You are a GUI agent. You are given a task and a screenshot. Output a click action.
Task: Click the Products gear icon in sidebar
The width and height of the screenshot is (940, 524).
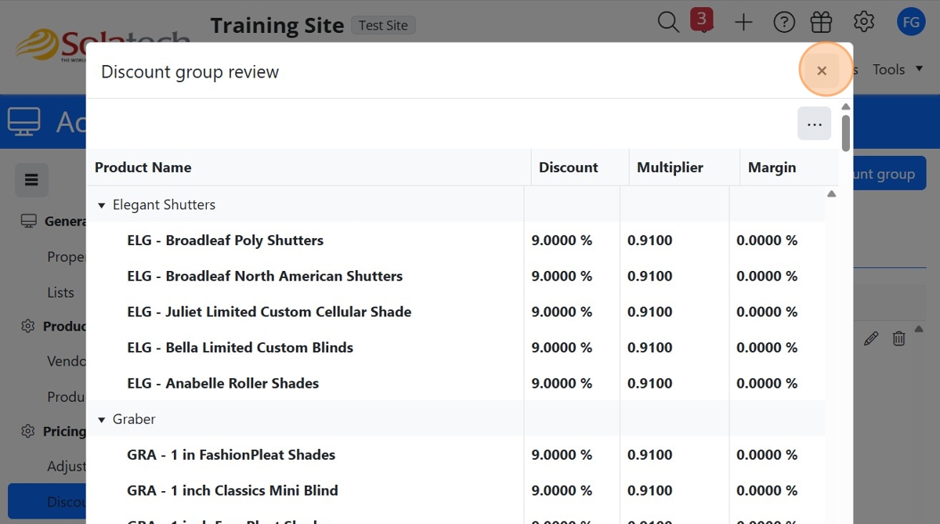point(28,326)
